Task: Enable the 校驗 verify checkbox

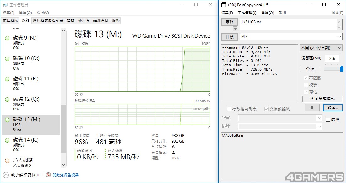Action: [x=306, y=85]
